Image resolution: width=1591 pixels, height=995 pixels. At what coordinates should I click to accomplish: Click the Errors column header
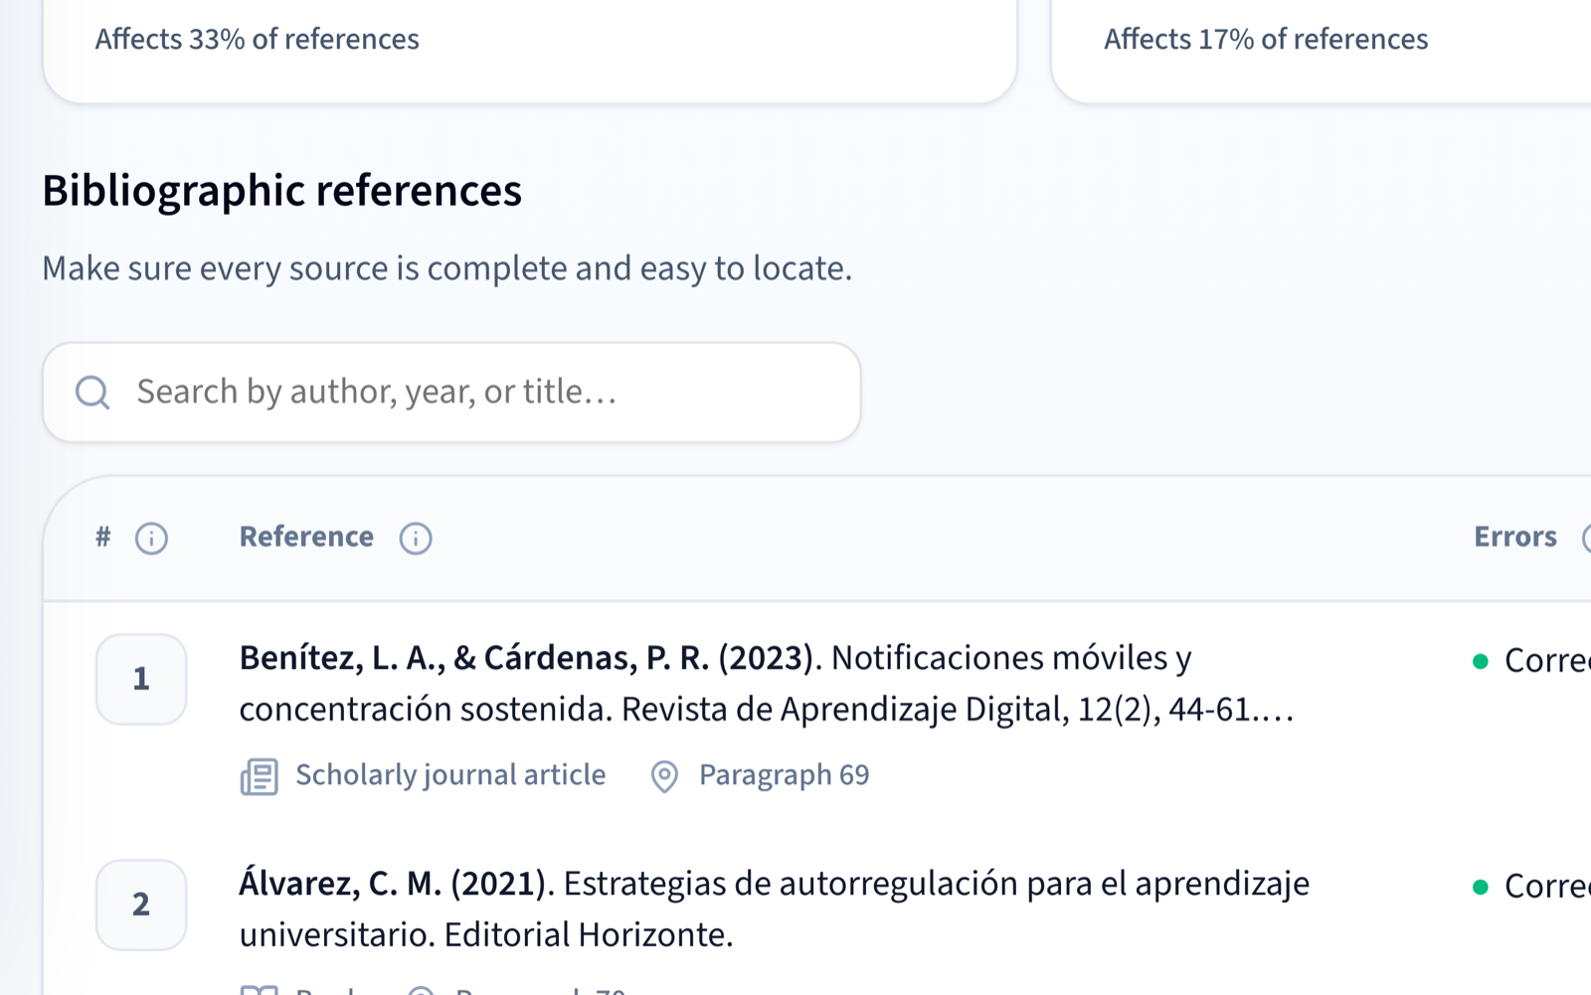[x=1514, y=537]
